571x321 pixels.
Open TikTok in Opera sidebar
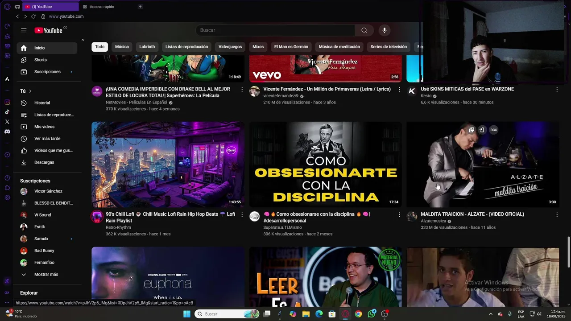7,112
